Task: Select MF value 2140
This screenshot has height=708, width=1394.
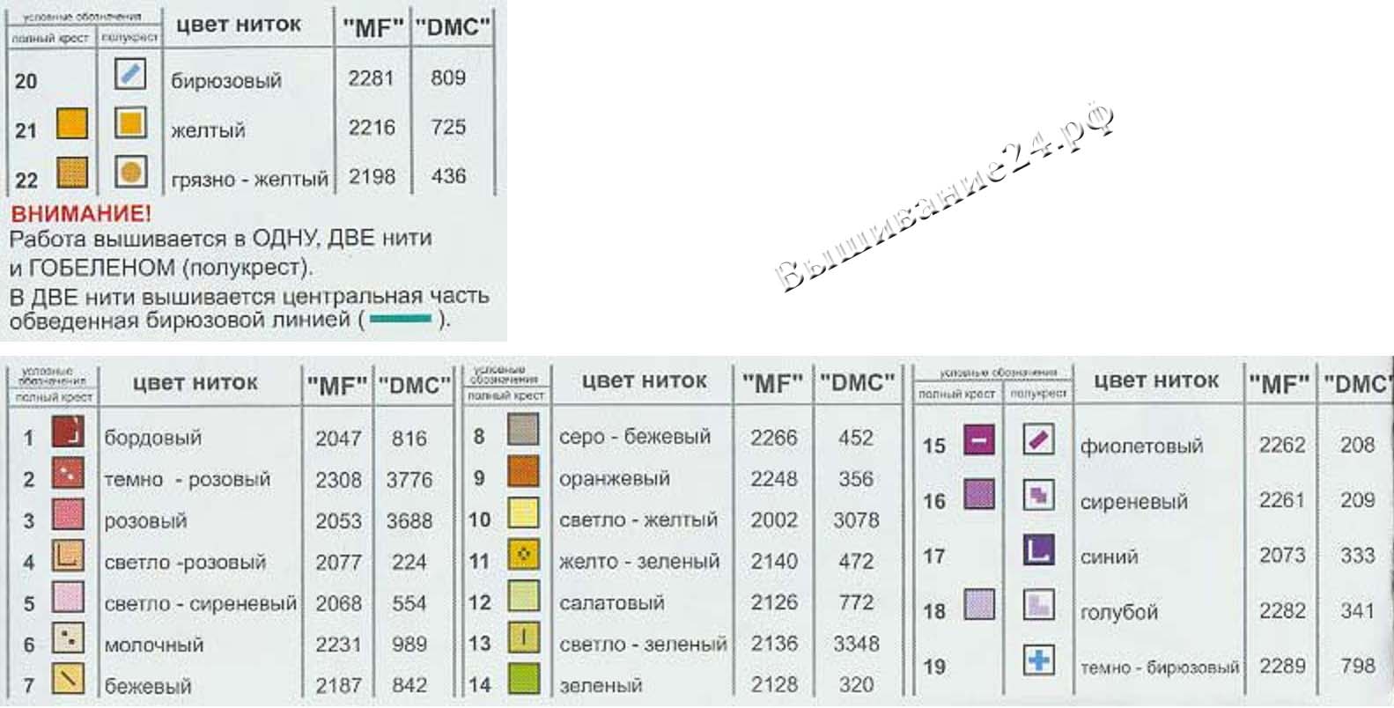Action: coord(774,561)
